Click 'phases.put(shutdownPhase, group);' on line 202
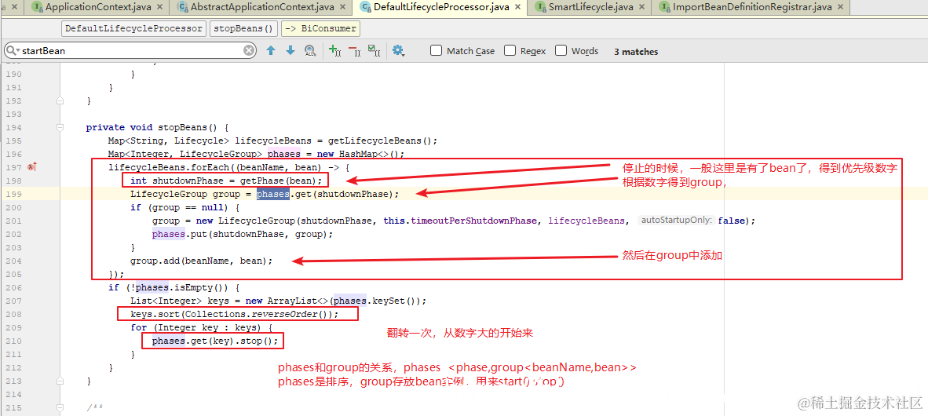This screenshot has width=928, height=416. [x=243, y=234]
